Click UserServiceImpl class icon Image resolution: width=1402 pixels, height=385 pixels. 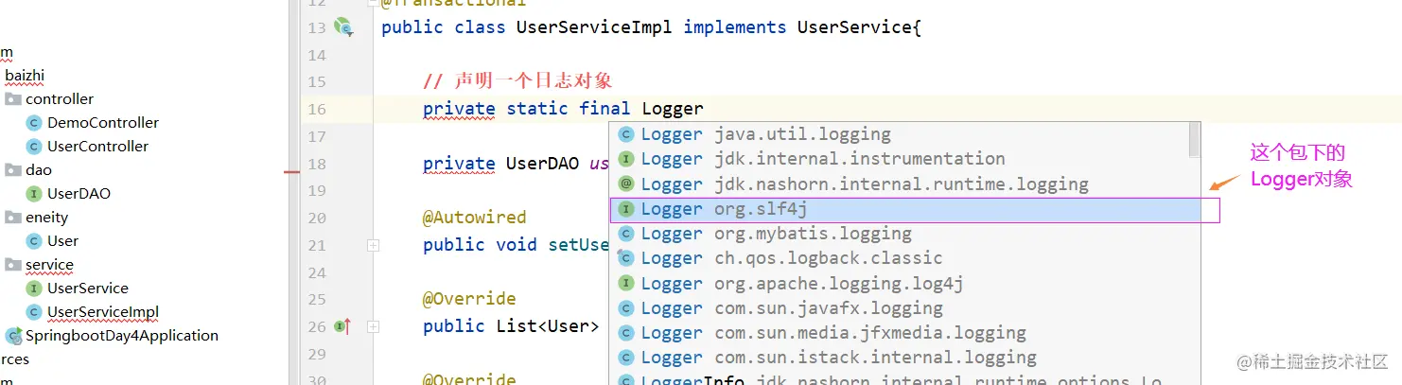click(x=34, y=312)
